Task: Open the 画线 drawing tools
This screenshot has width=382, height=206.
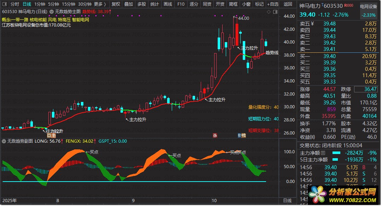Action: point(168,4)
